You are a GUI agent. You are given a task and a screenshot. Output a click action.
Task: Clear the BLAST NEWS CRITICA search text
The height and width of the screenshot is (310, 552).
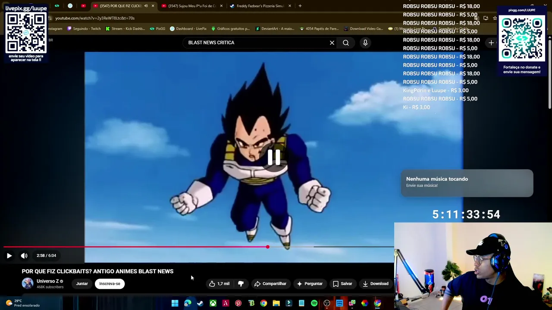[x=332, y=43]
